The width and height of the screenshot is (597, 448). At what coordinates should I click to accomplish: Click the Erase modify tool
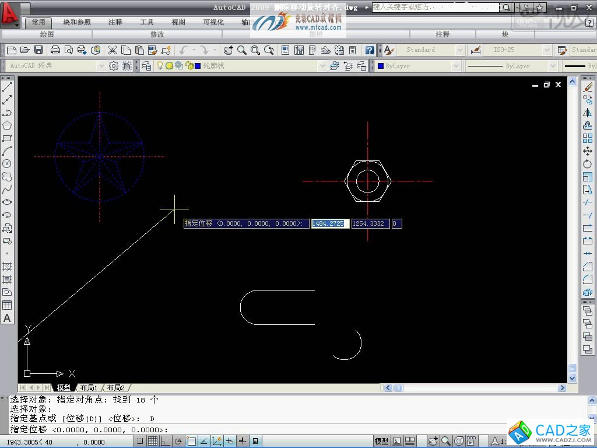click(588, 87)
